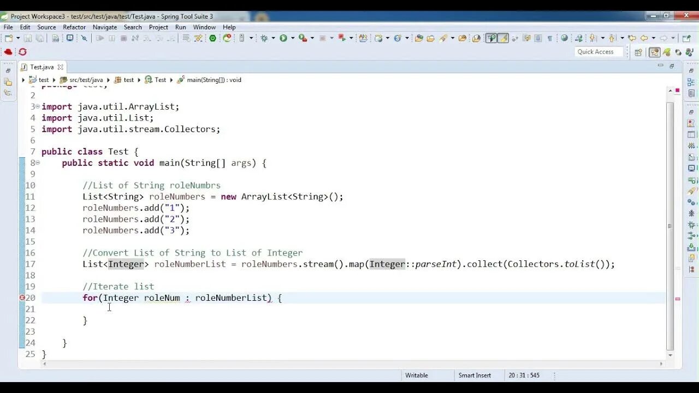The height and width of the screenshot is (393, 699).
Task: Toggle Block Selection Mode button
Action: pyautogui.click(x=538, y=38)
